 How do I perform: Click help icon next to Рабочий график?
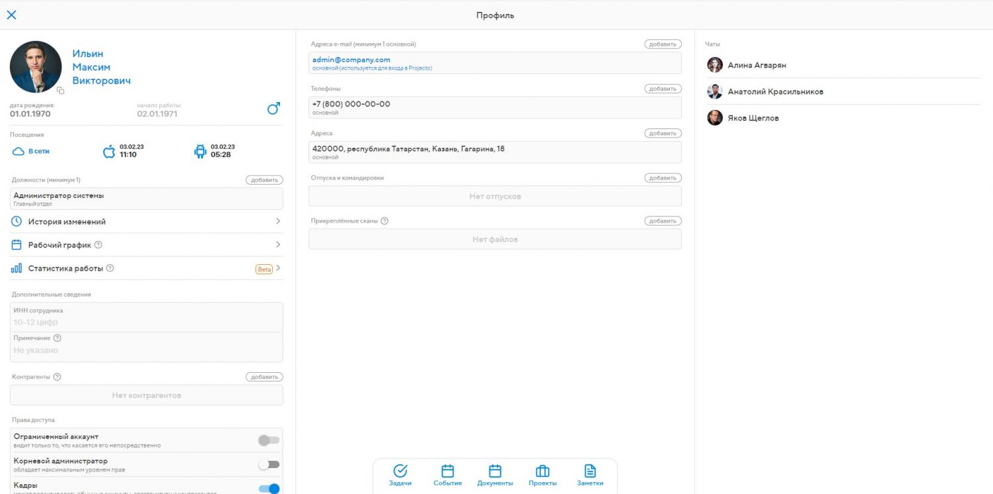99,245
